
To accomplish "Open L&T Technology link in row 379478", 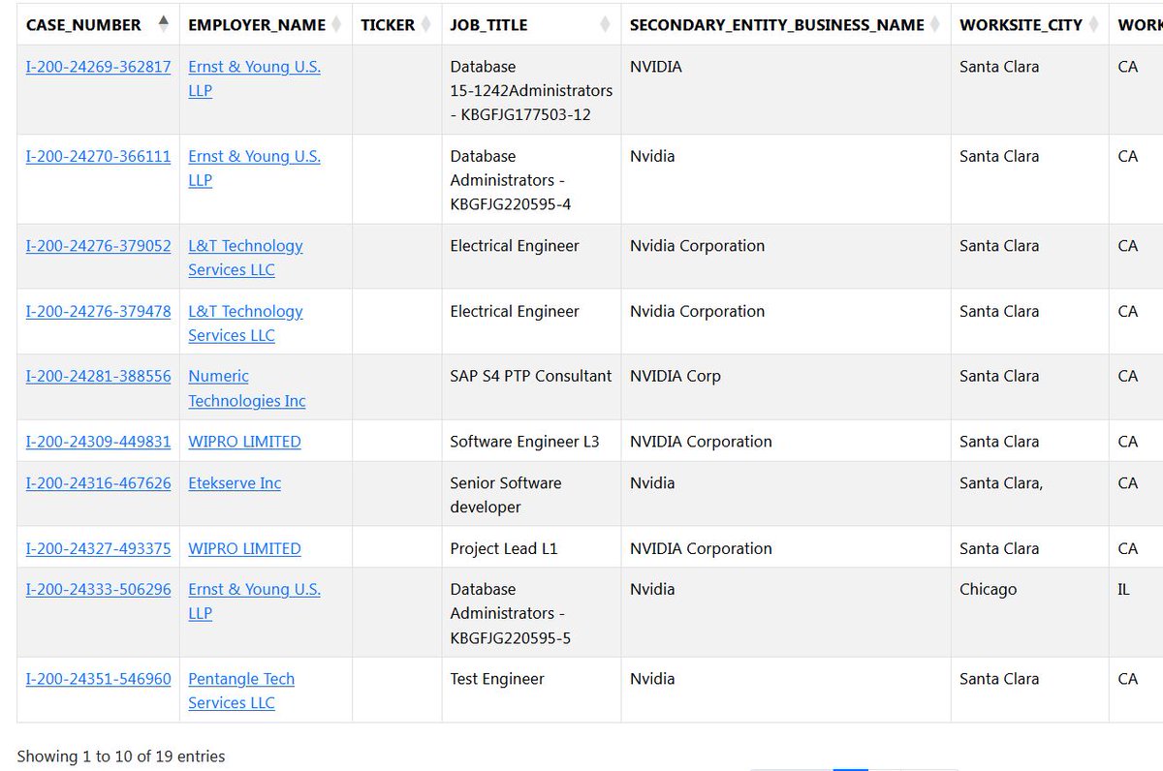I will point(245,324).
